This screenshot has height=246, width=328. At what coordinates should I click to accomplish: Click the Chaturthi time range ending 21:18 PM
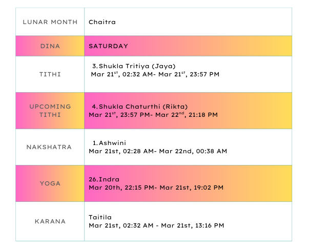[x=153, y=115]
